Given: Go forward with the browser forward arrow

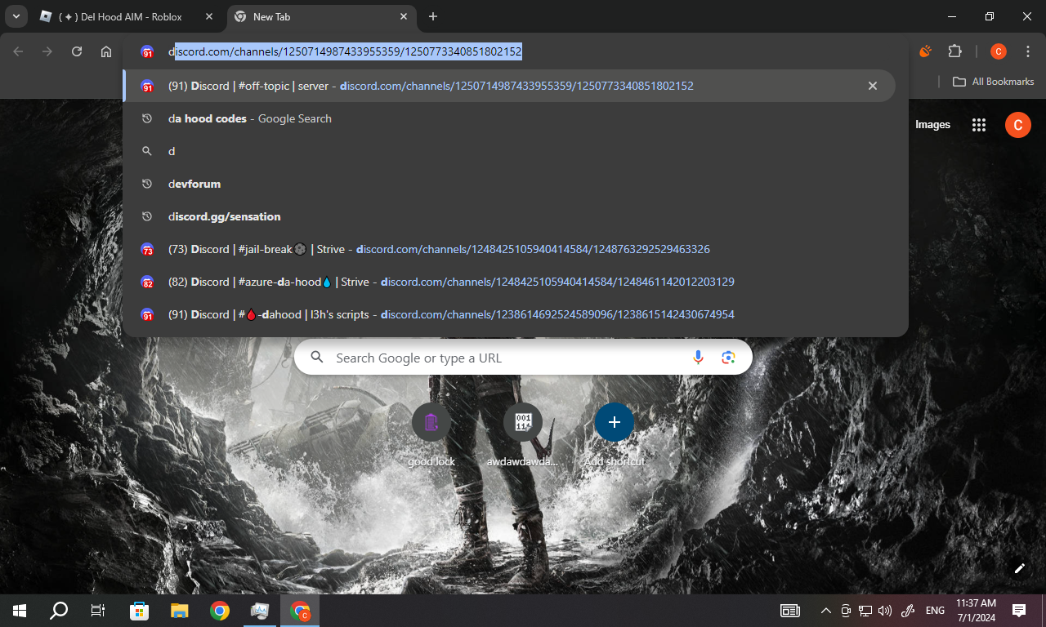Looking at the screenshot, I should (47, 51).
